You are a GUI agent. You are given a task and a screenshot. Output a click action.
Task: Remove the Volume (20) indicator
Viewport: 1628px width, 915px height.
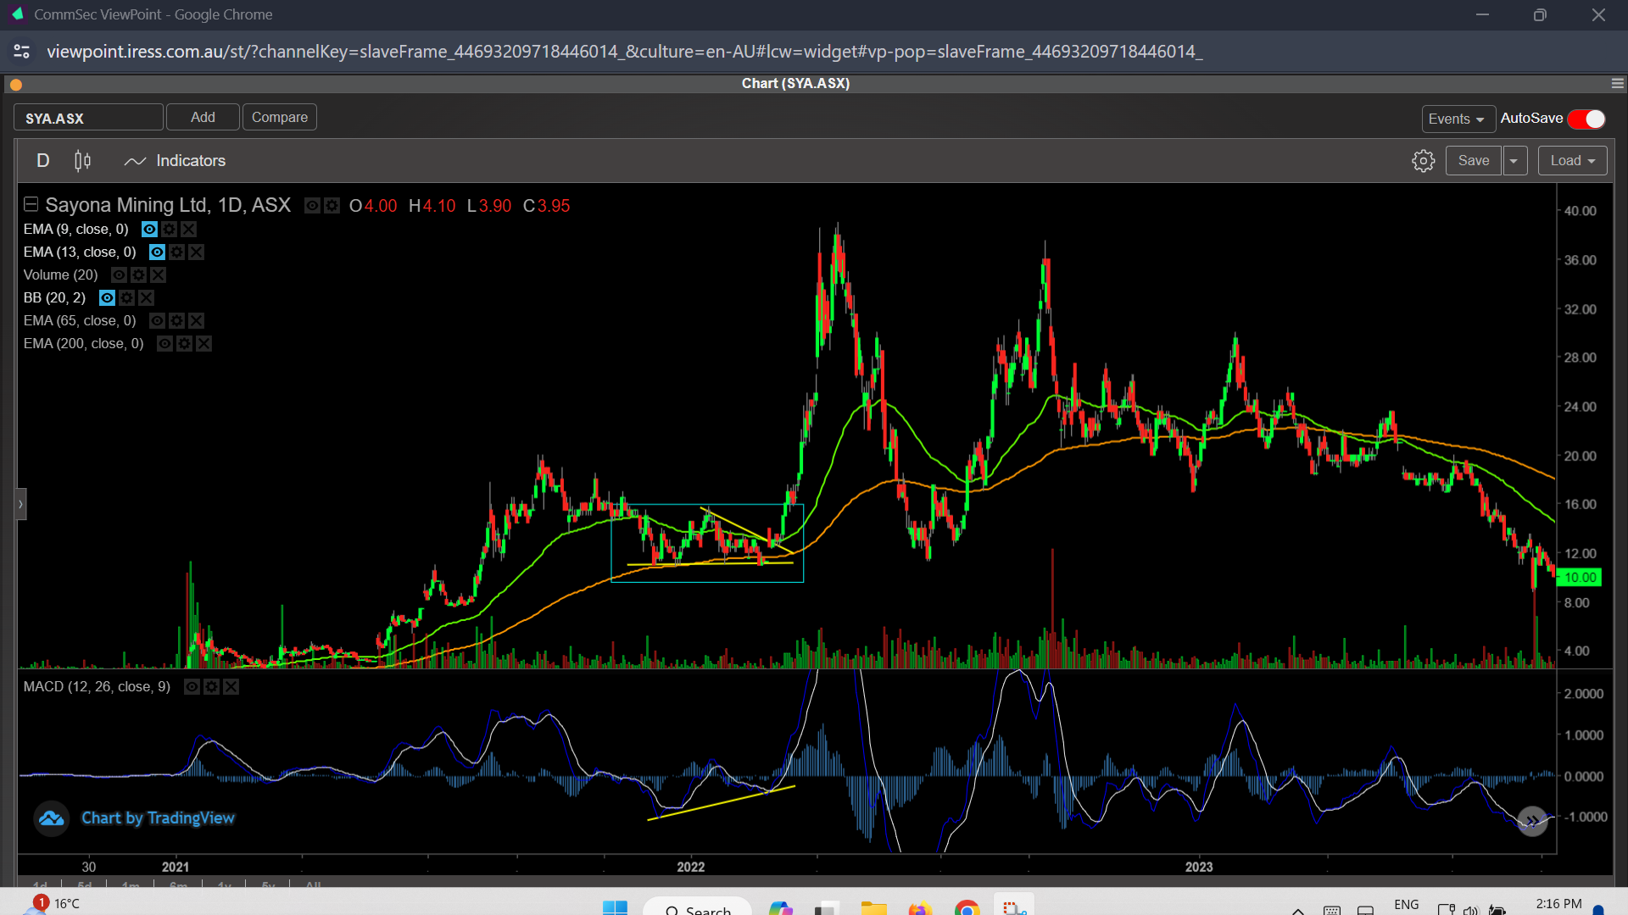point(158,275)
